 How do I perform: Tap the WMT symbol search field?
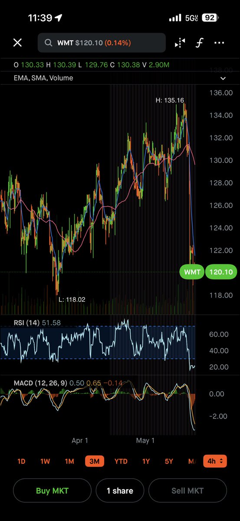pos(102,43)
